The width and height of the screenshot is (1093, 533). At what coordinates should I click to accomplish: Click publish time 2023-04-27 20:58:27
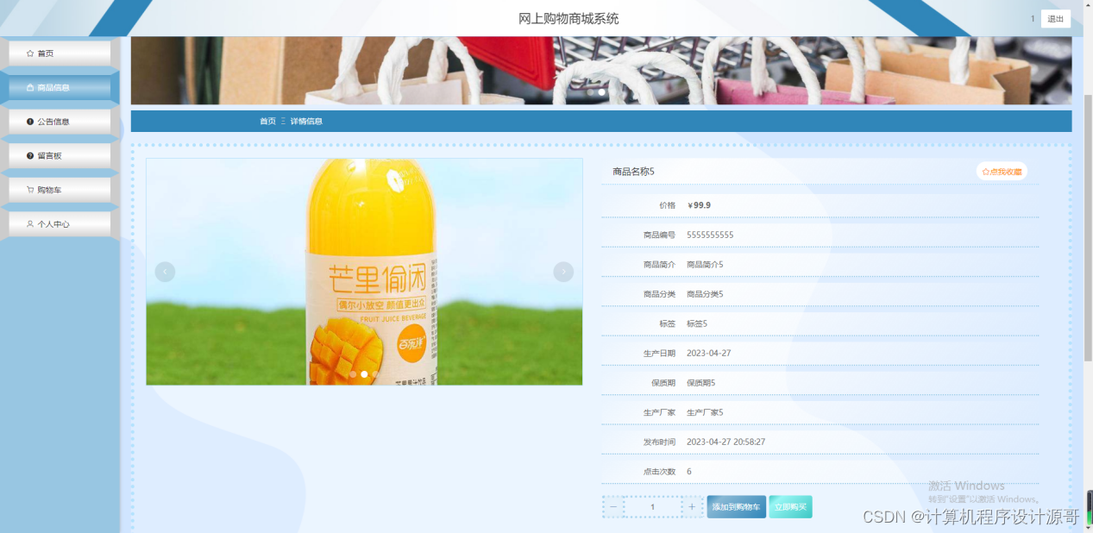coord(726,442)
